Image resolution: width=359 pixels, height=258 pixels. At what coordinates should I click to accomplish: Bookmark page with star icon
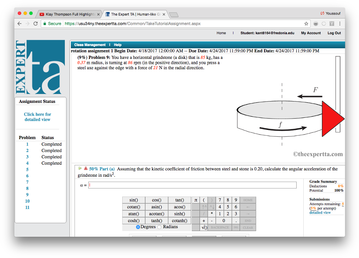click(306, 24)
